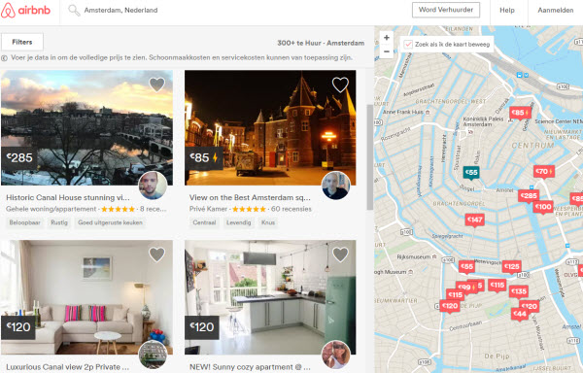Image resolution: width=583 pixels, height=373 pixels.
Task: Open host profile photo on Historic Canal House
Action: (x=153, y=185)
